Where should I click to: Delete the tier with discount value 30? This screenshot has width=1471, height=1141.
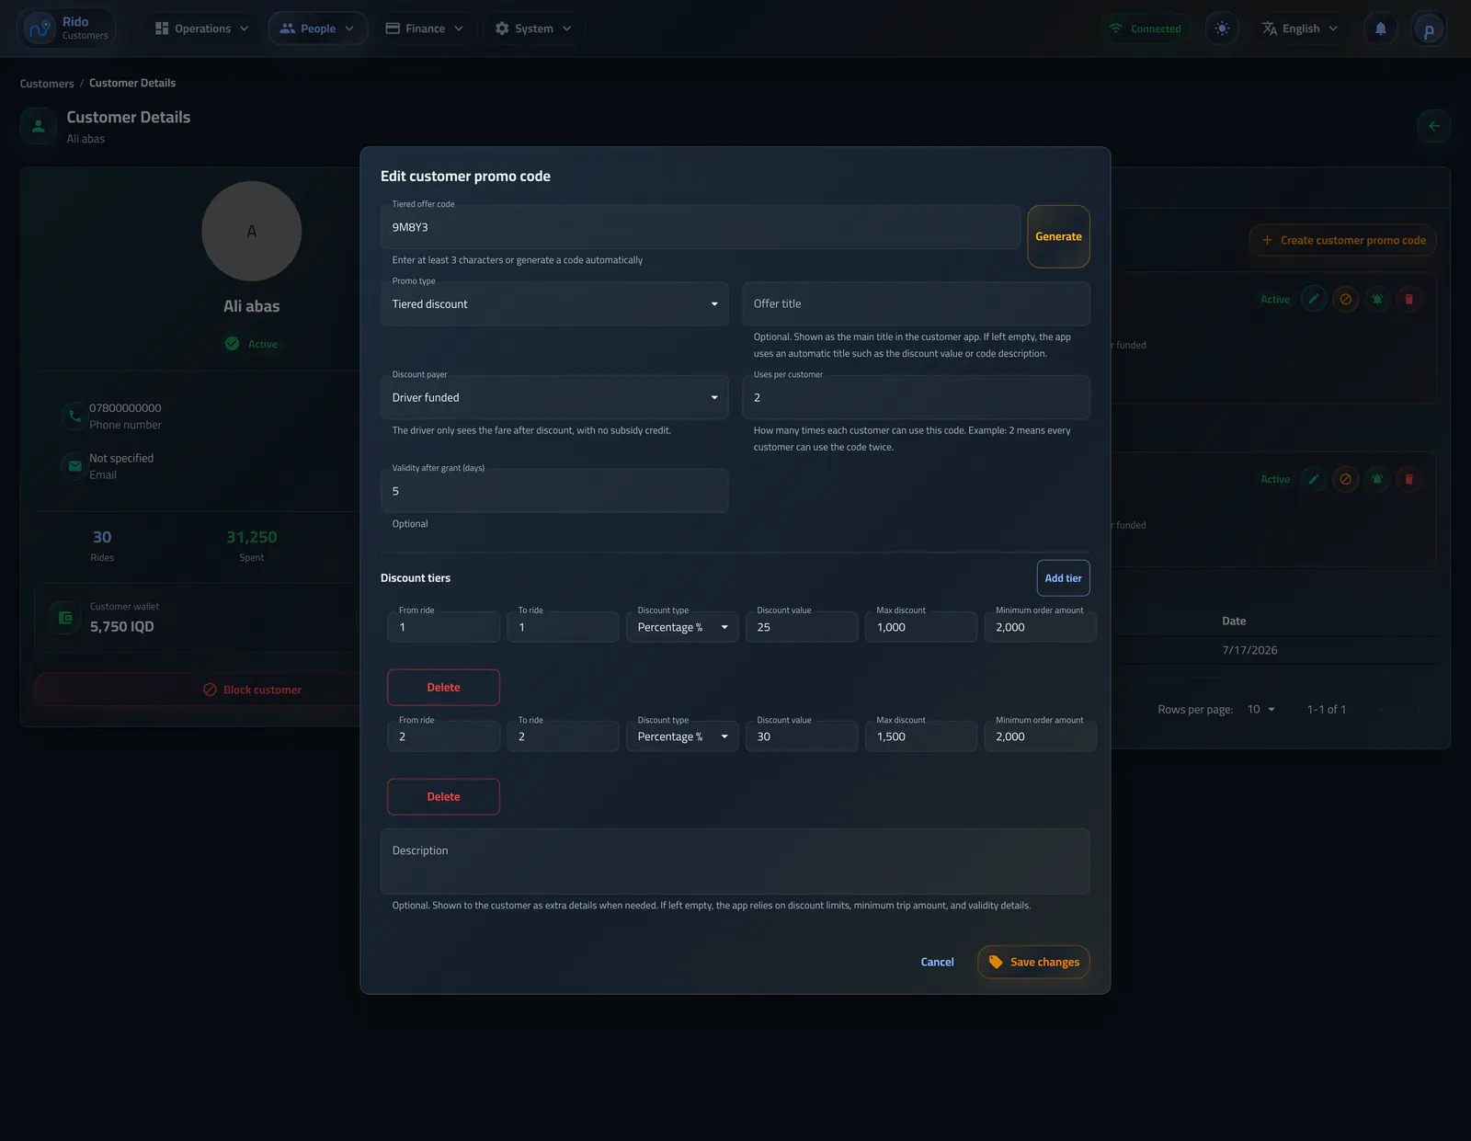tap(443, 797)
